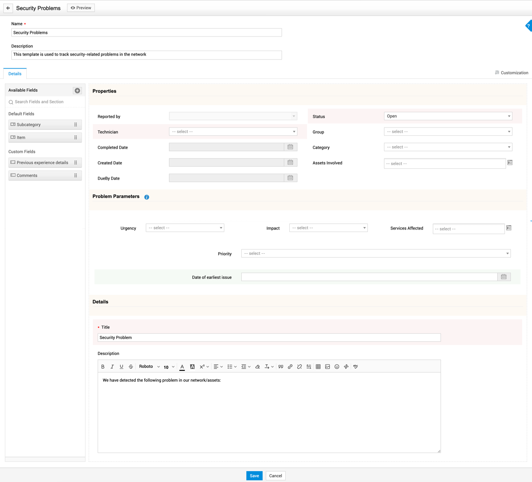The width and height of the screenshot is (532, 482).
Task: Insert an emoji smiley
Action: pos(337,367)
